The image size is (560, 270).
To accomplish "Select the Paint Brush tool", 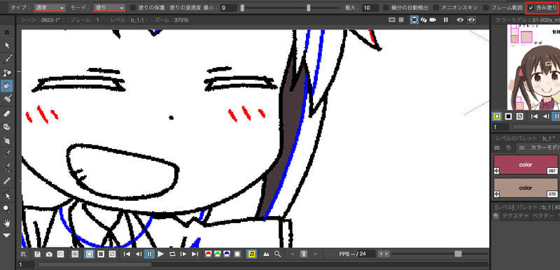I will tap(7, 99).
